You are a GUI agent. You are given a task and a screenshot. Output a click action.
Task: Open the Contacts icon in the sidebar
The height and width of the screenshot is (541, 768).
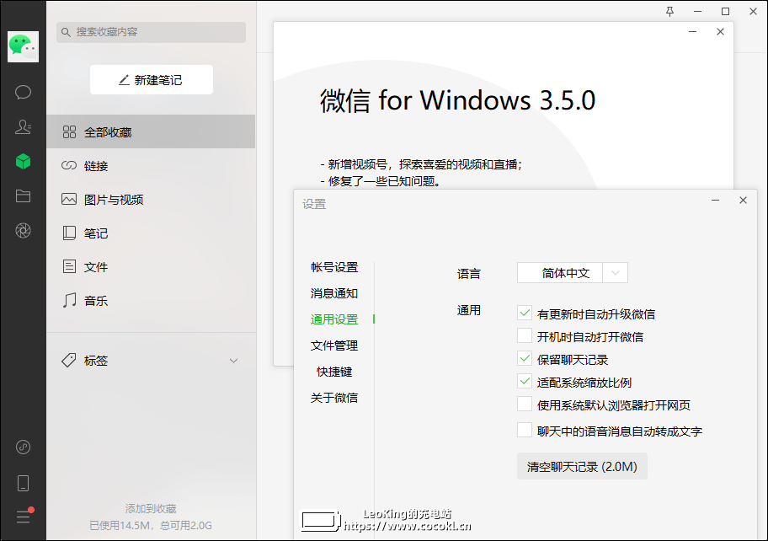(x=23, y=127)
